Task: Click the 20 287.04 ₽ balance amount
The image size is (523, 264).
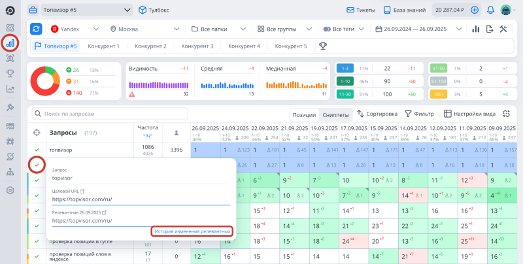Action: [x=450, y=10]
